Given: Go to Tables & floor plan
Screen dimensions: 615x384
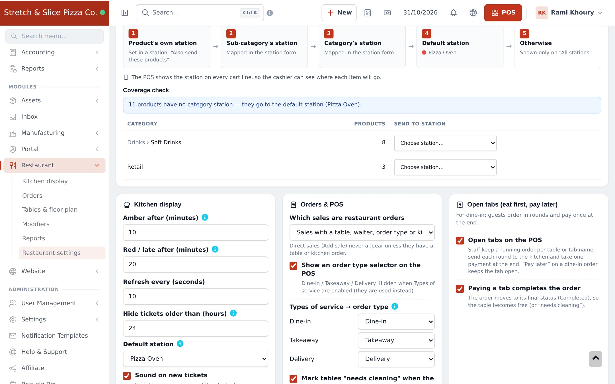Looking at the screenshot, I should (50, 210).
